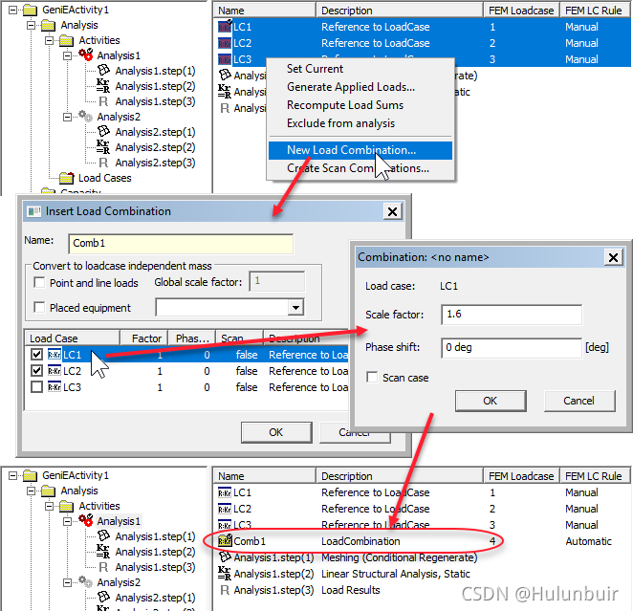
Task: Click FEM LC Rule header in bottom list
Action: coord(594,476)
